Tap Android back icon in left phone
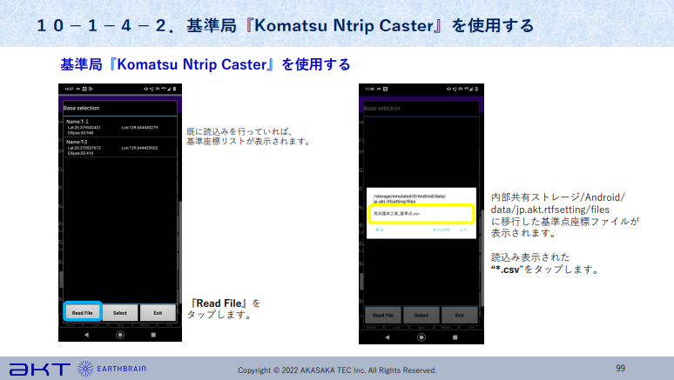Viewport: 674px width, 380px height. click(86, 335)
